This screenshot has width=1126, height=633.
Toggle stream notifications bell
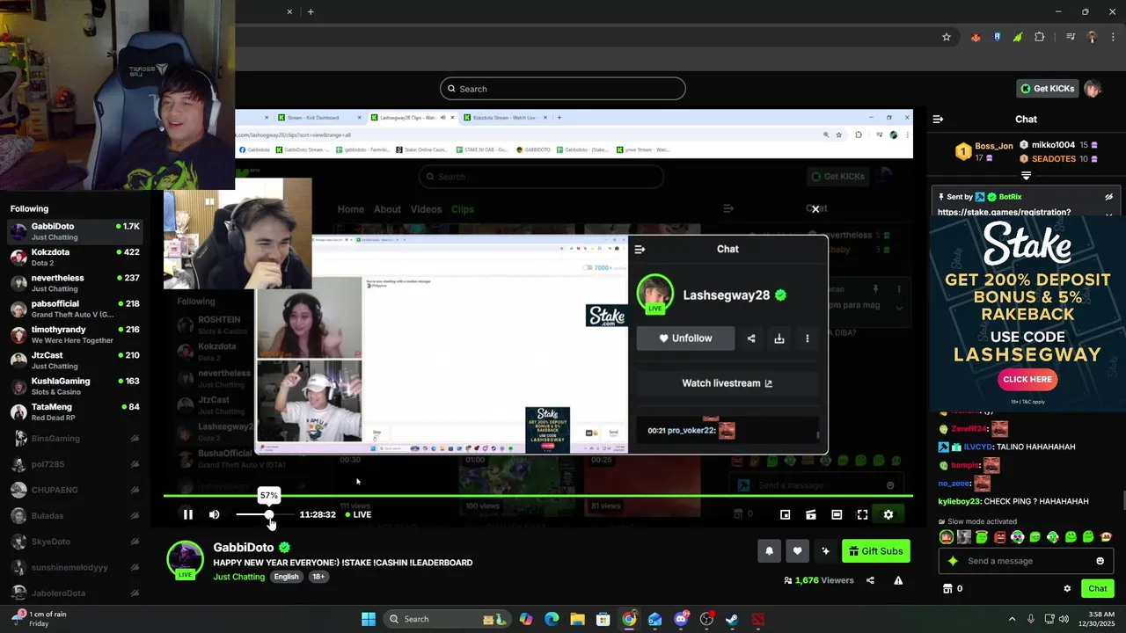tap(769, 551)
